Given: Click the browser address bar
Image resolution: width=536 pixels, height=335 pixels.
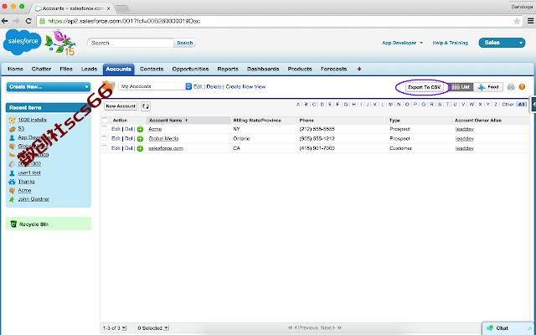Looking at the screenshot, I should coord(279,21).
